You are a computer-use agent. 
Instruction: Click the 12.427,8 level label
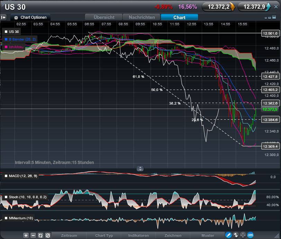pyautogui.click(x=270, y=76)
